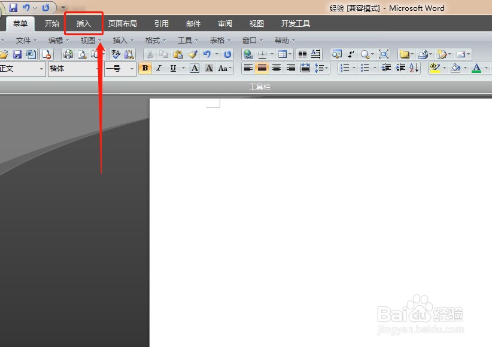Click the full screen view icon

[x=384, y=54]
